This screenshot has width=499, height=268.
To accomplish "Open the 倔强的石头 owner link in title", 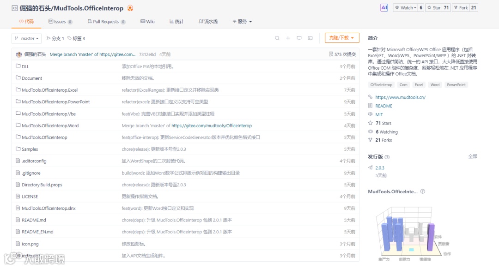I will tap(35, 8).
